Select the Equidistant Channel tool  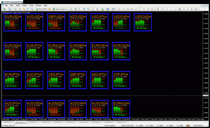click(x=179, y=9)
